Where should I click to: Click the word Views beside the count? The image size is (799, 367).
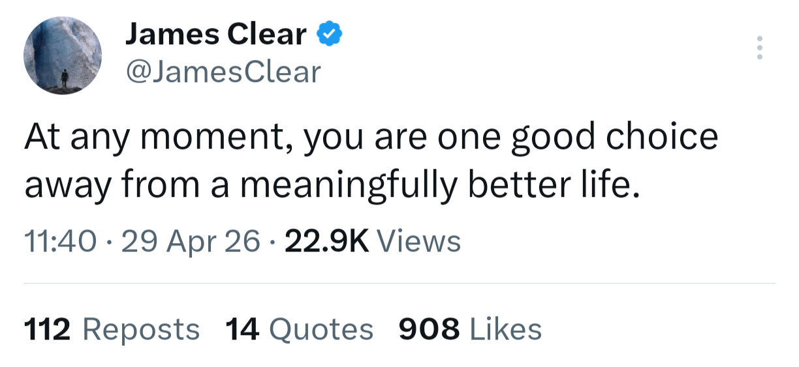pos(420,242)
